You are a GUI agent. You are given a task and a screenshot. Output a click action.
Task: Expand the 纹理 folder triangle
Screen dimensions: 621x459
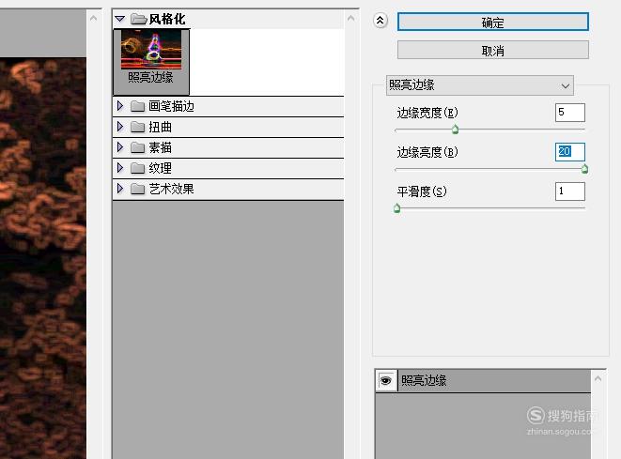click(120, 168)
